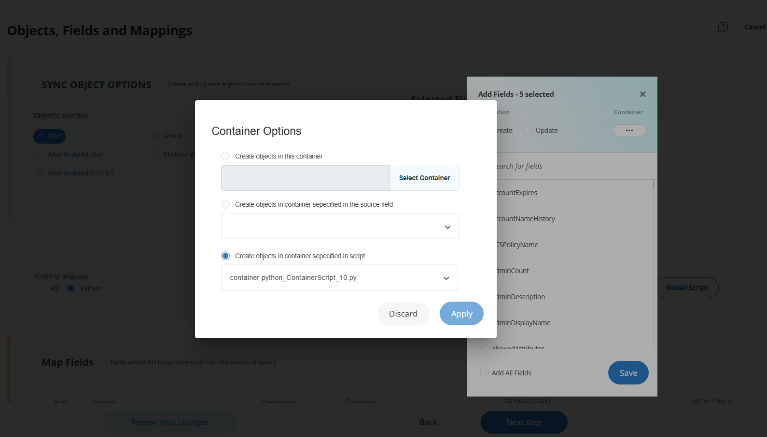Save the selected fields
Screen dimensions: 767x437
[628, 373]
